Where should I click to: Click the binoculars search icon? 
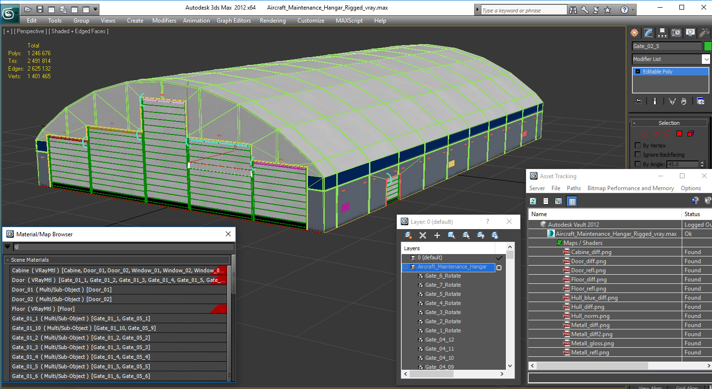click(x=573, y=10)
